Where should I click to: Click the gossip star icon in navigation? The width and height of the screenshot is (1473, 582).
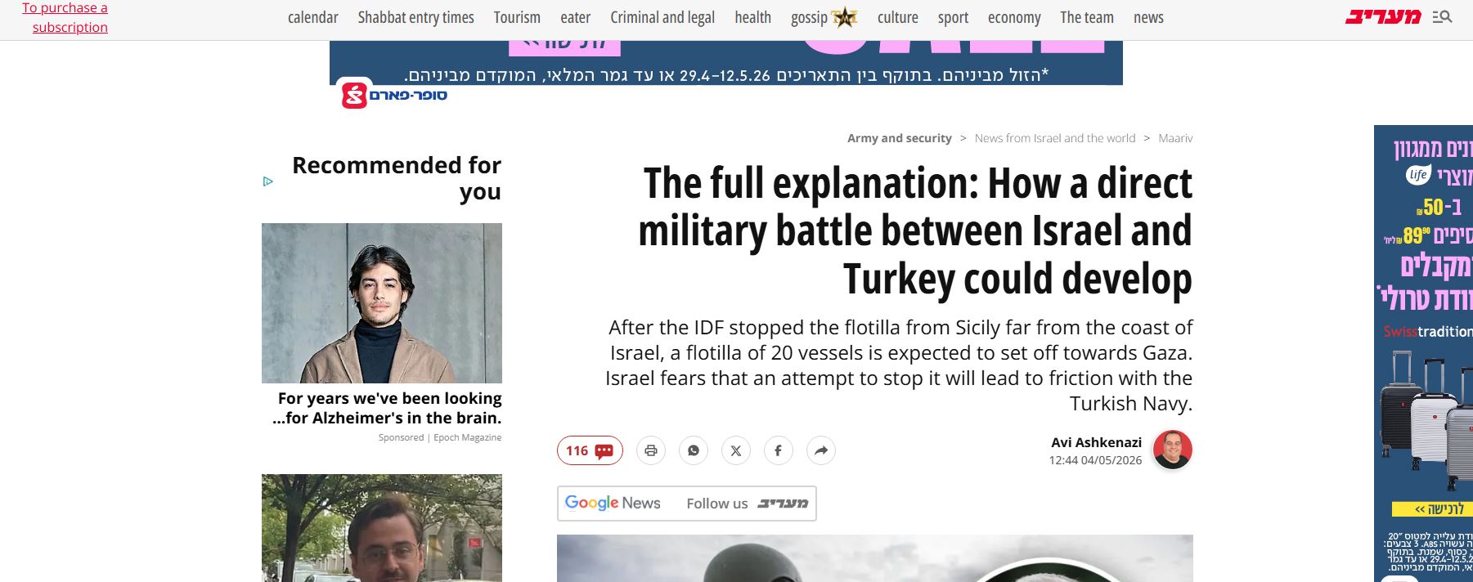tap(844, 17)
